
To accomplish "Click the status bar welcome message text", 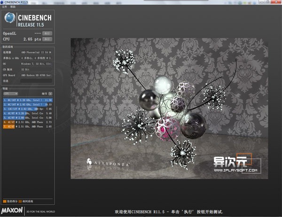I will (x=169, y=212).
